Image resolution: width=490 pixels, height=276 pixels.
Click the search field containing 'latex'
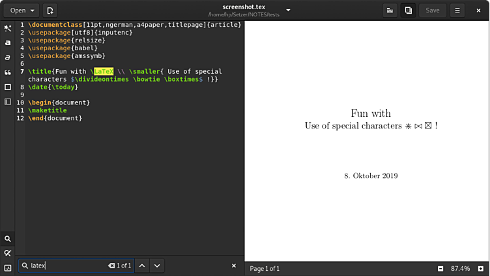pyautogui.click(x=65, y=266)
